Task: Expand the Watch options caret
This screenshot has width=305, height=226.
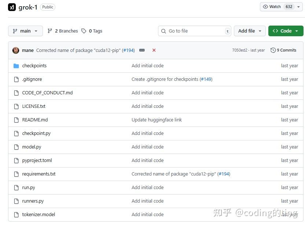Action: pyautogui.click(x=298, y=7)
